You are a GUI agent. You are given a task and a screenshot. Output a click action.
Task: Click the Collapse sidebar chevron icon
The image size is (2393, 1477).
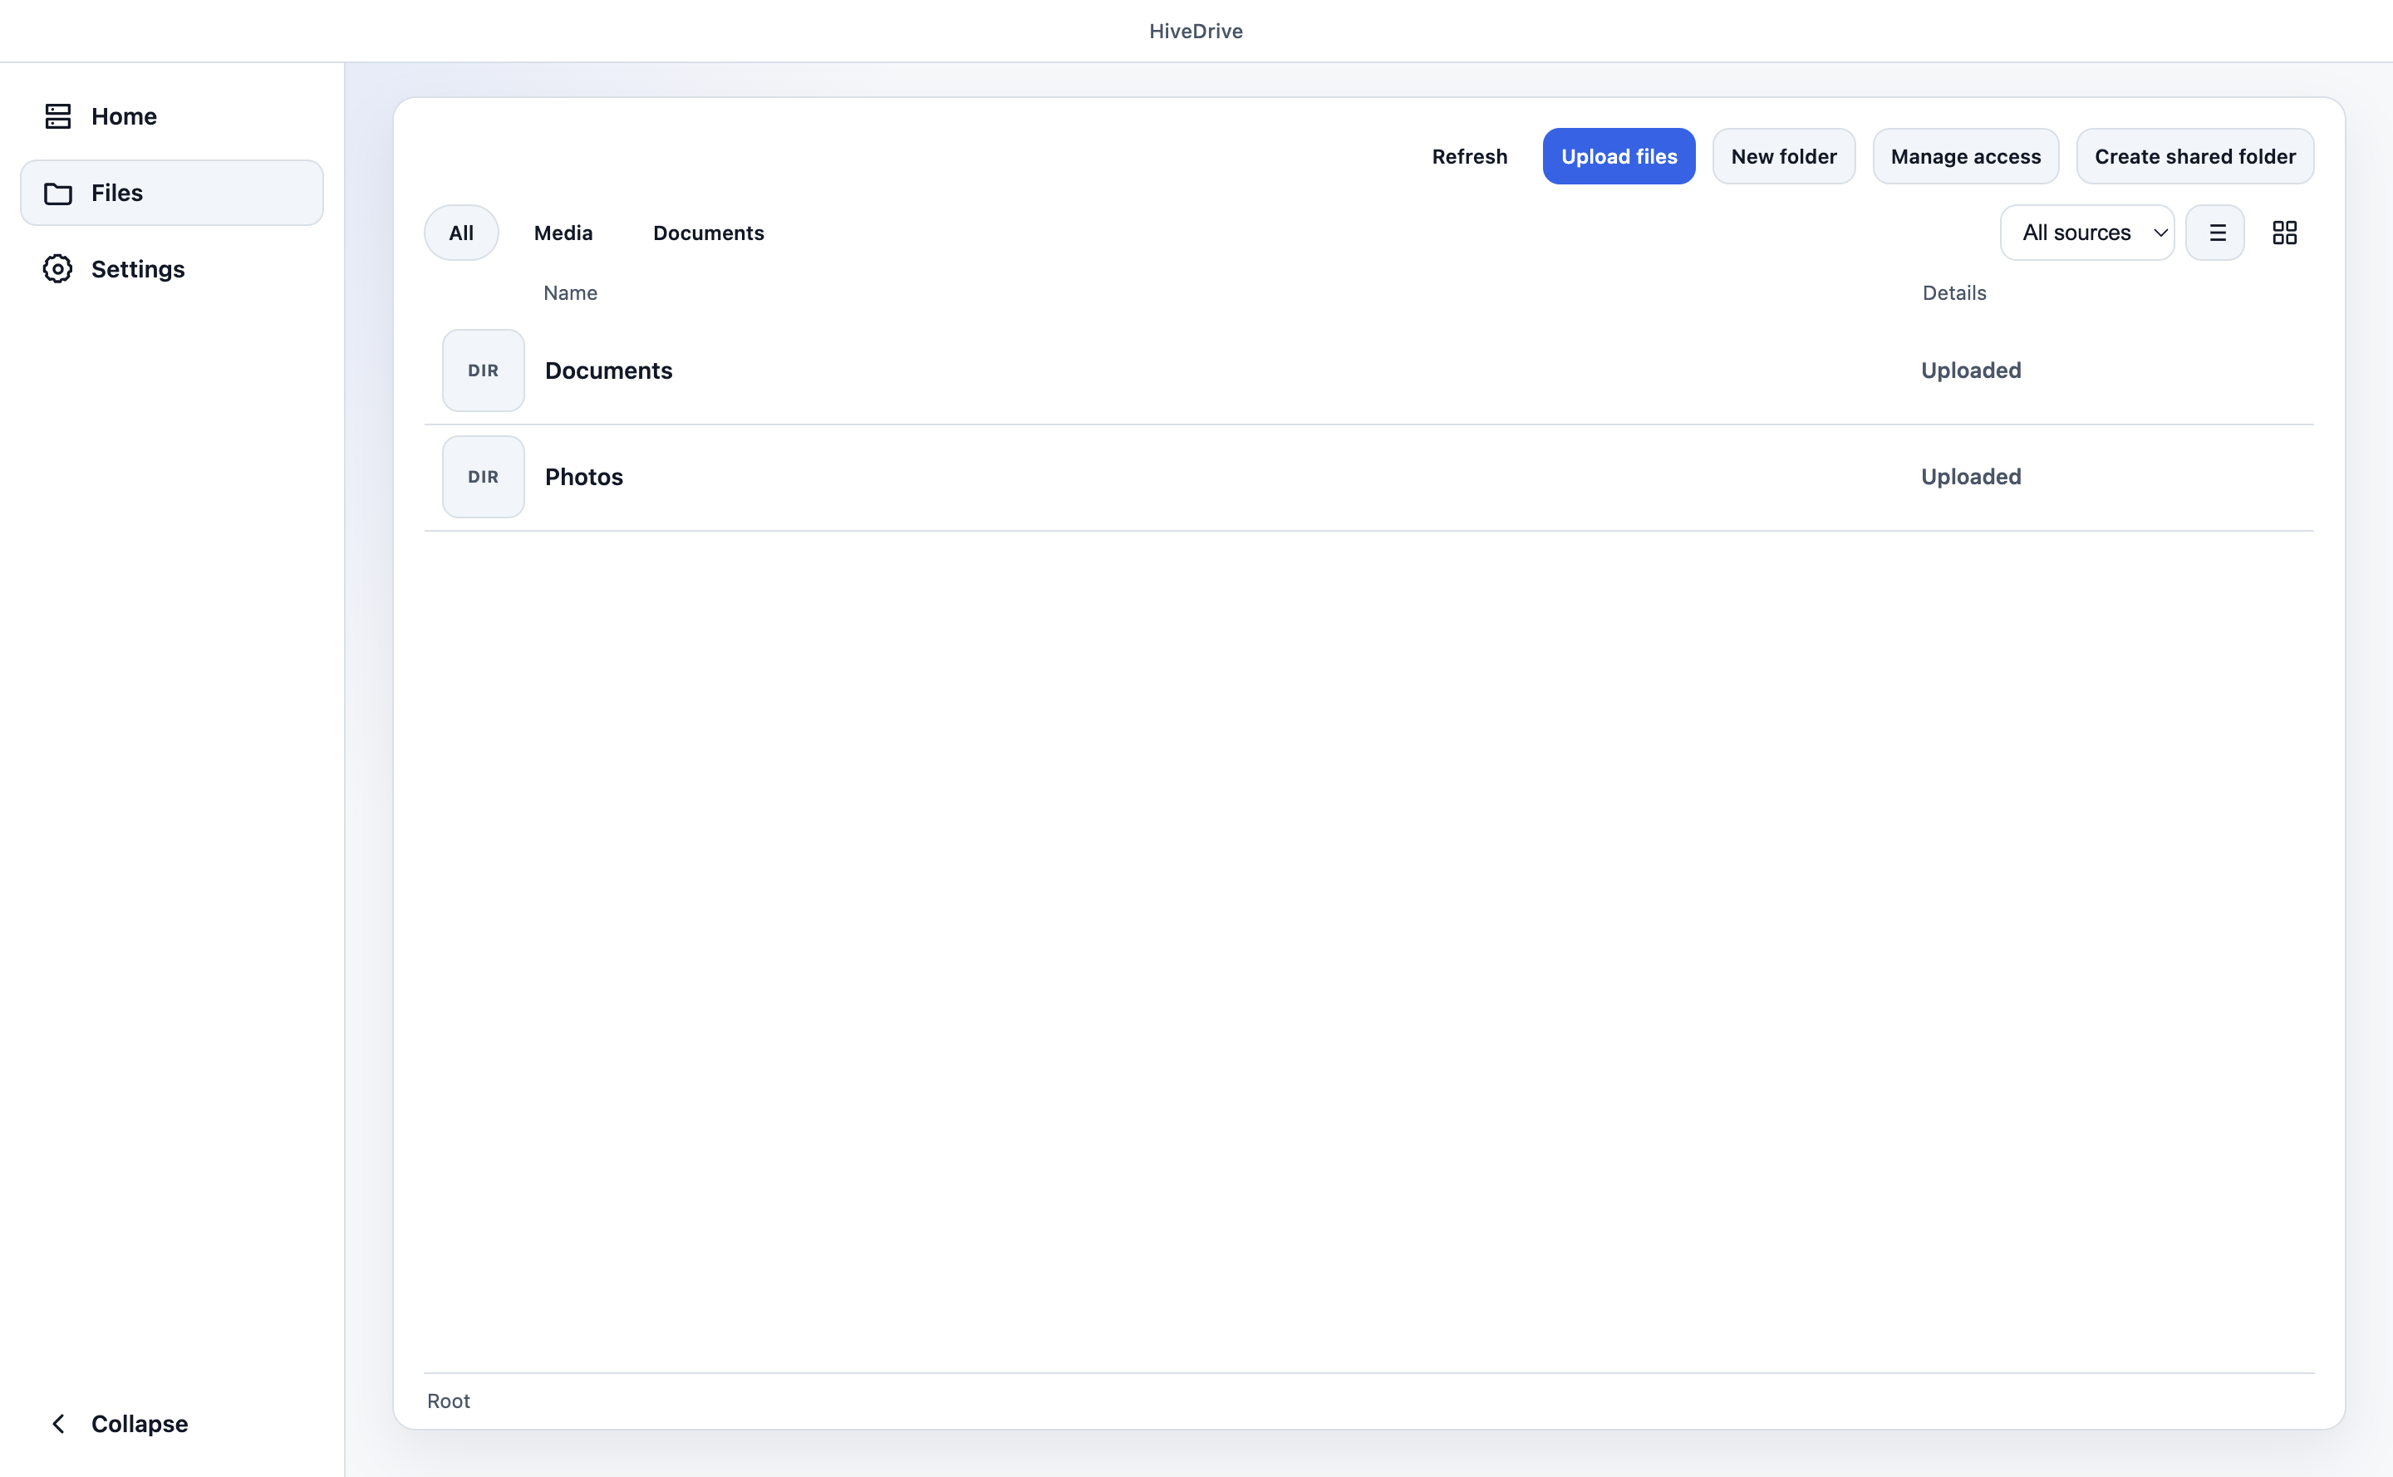[59, 1423]
